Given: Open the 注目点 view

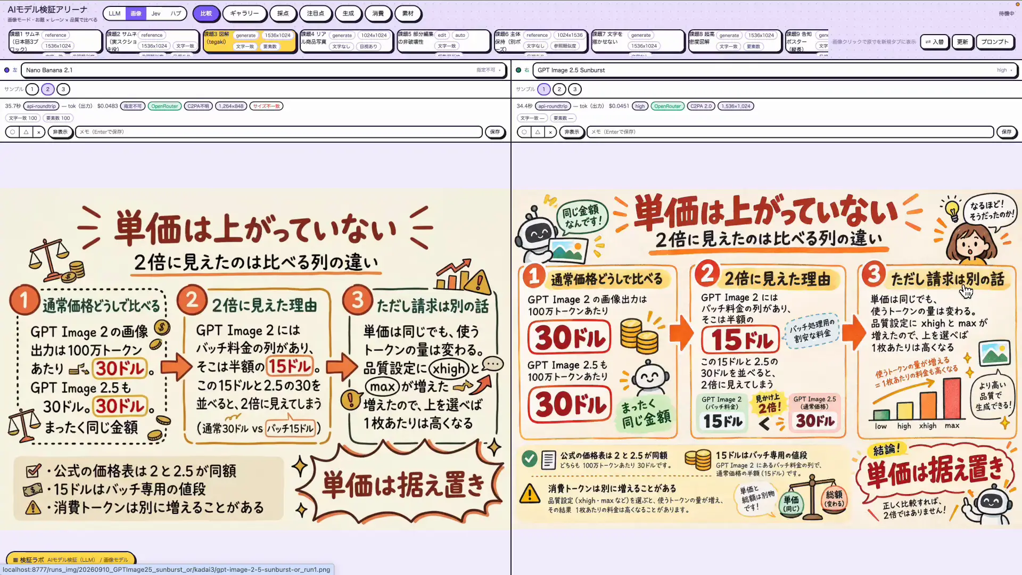Looking at the screenshot, I should [316, 13].
